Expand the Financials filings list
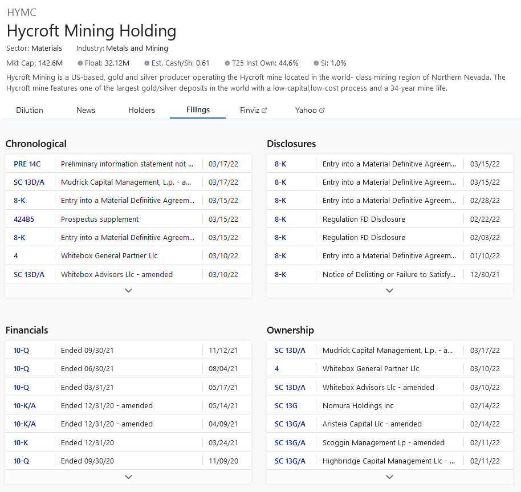This screenshot has height=492, width=521. pyautogui.click(x=128, y=477)
